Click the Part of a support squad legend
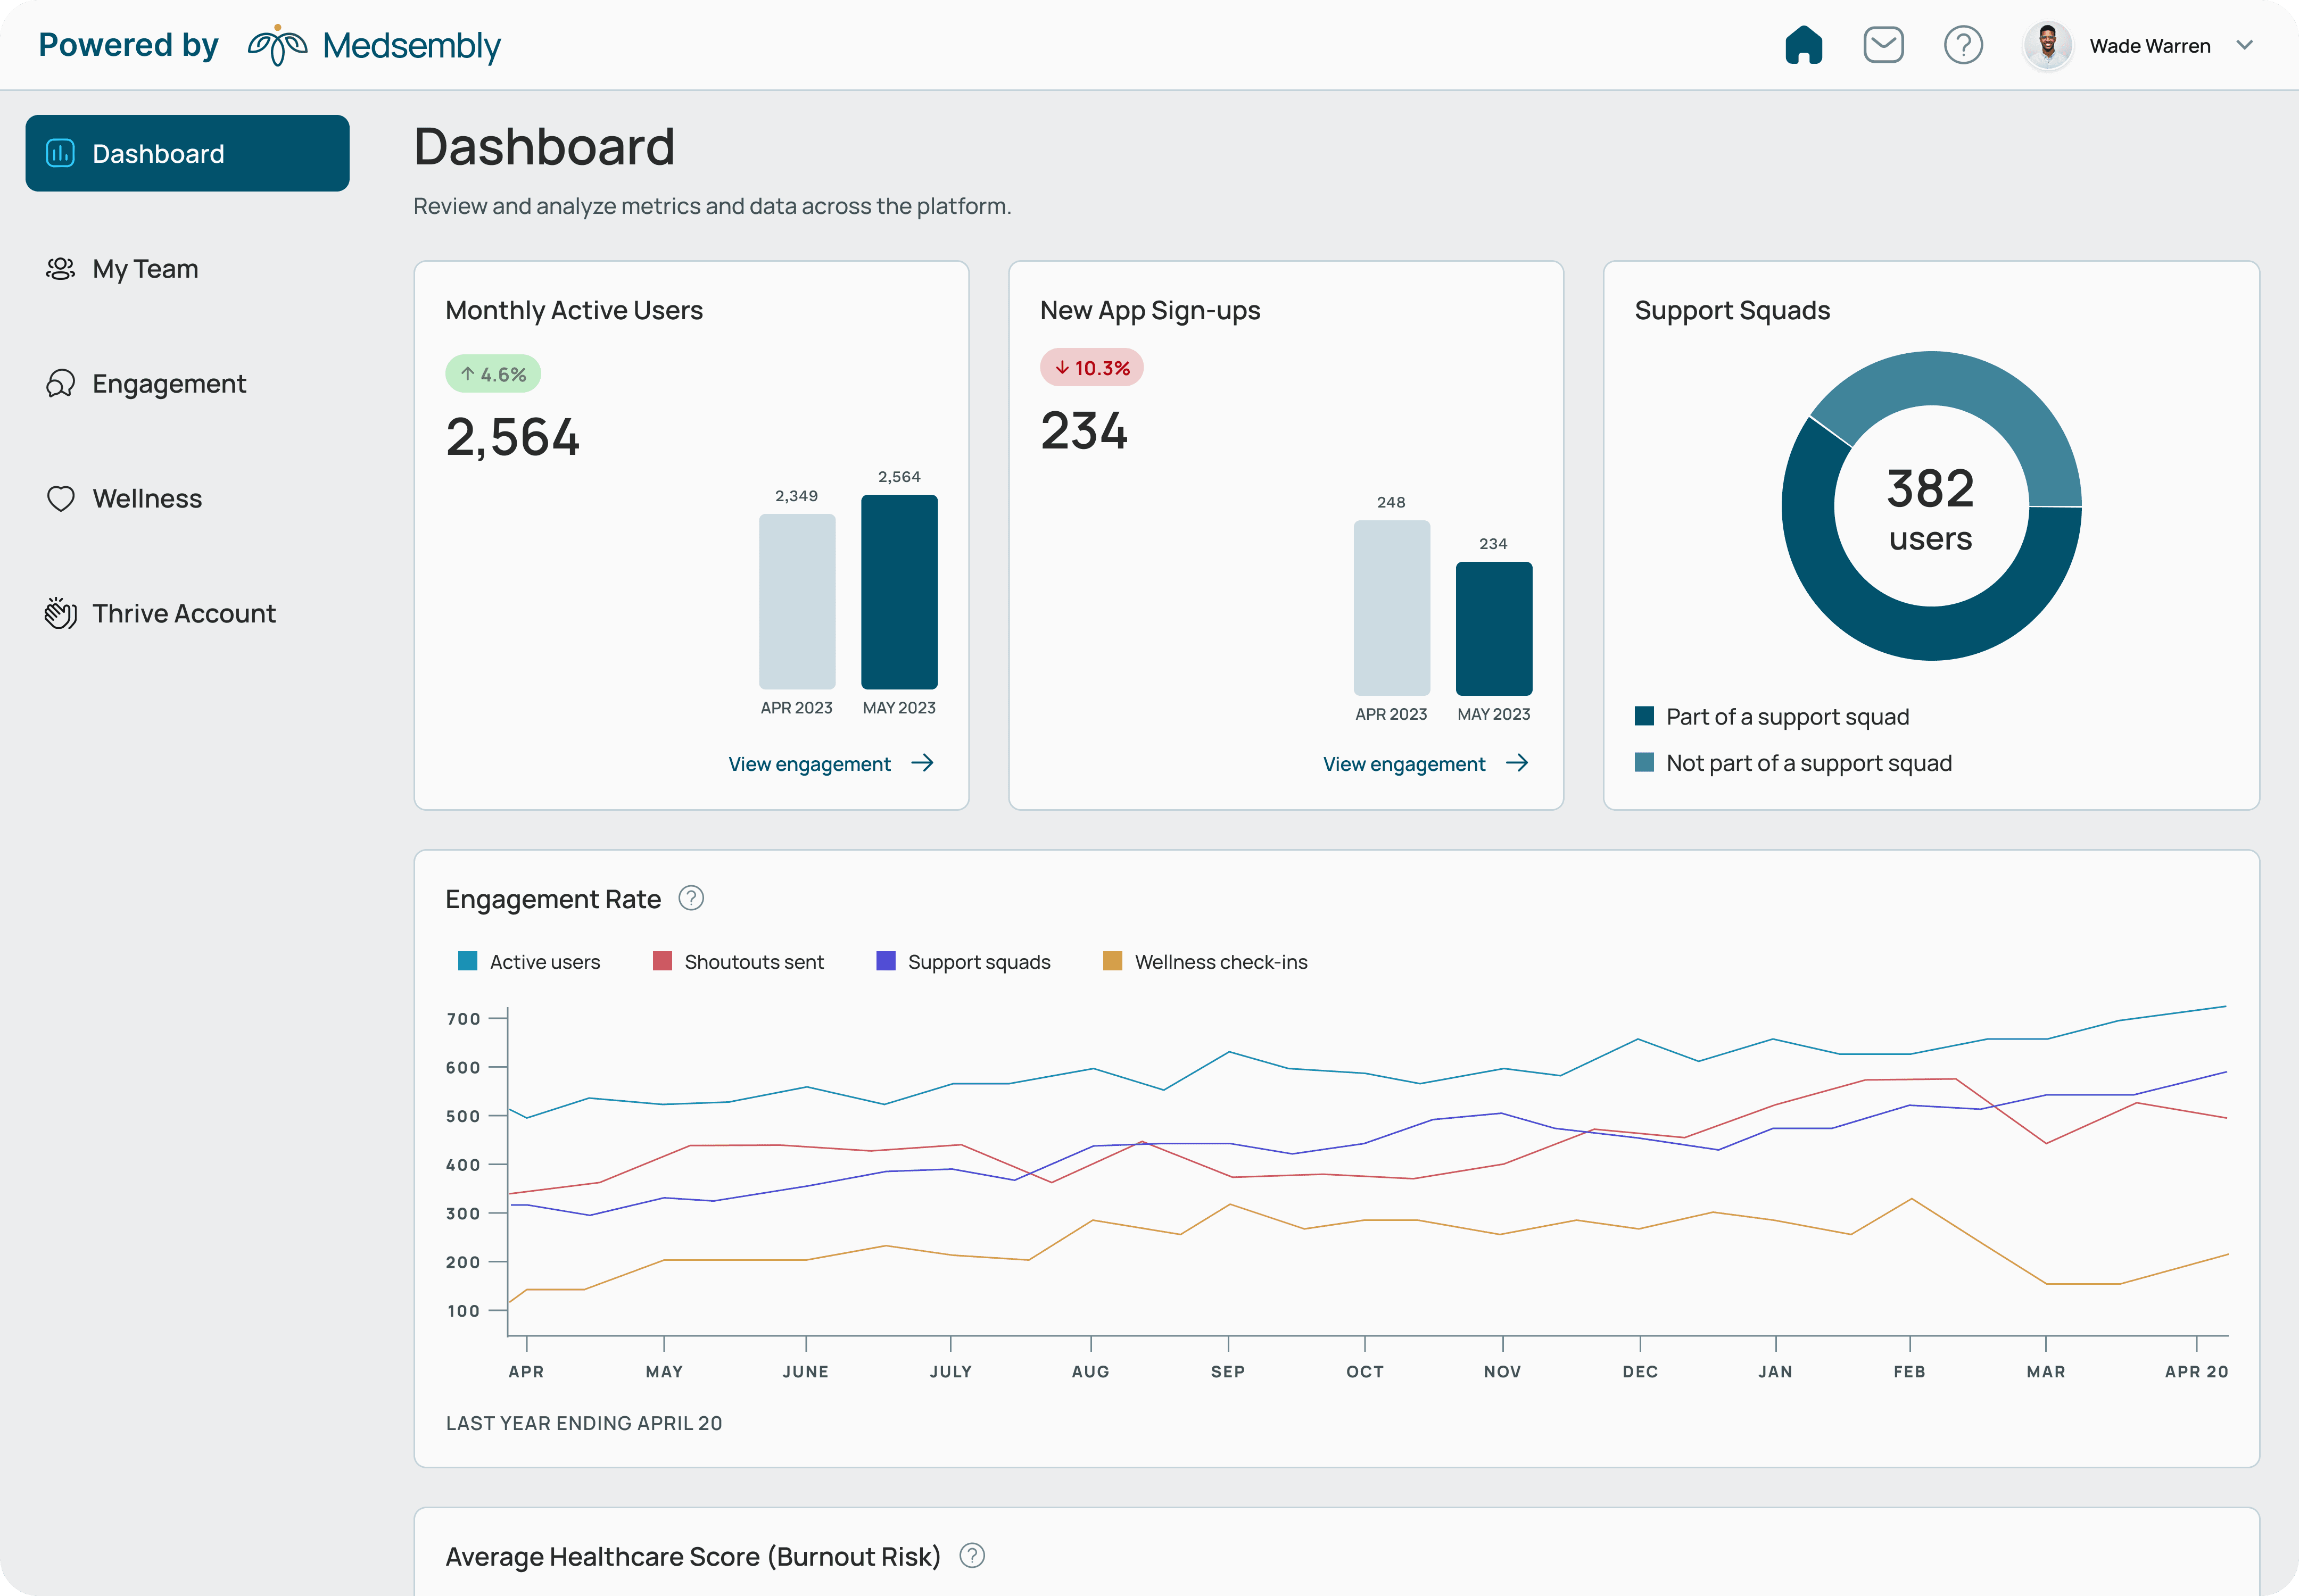The height and width of the screenshot is (1596, 2299). 1772,716
